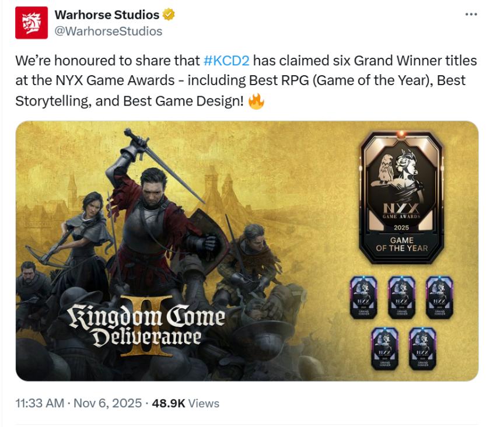Click the Warhorse Studios red avatar logo

pyautogui.click(x=32, y=23)
